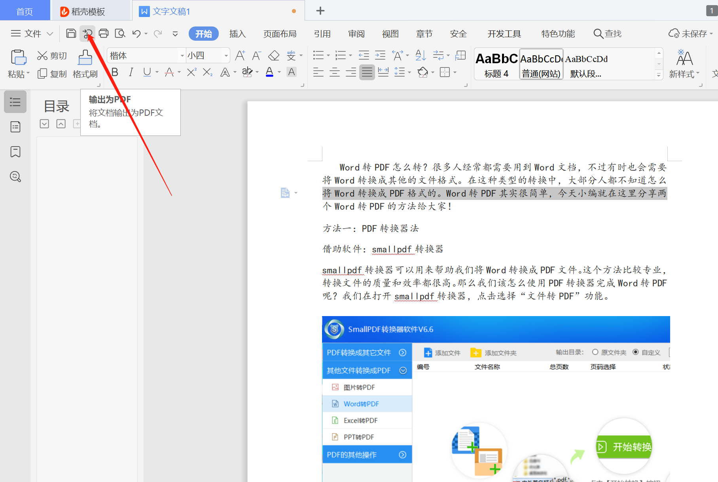Click numbered list icon
This screenshot has height=482, width=718.
click(341, 55)
